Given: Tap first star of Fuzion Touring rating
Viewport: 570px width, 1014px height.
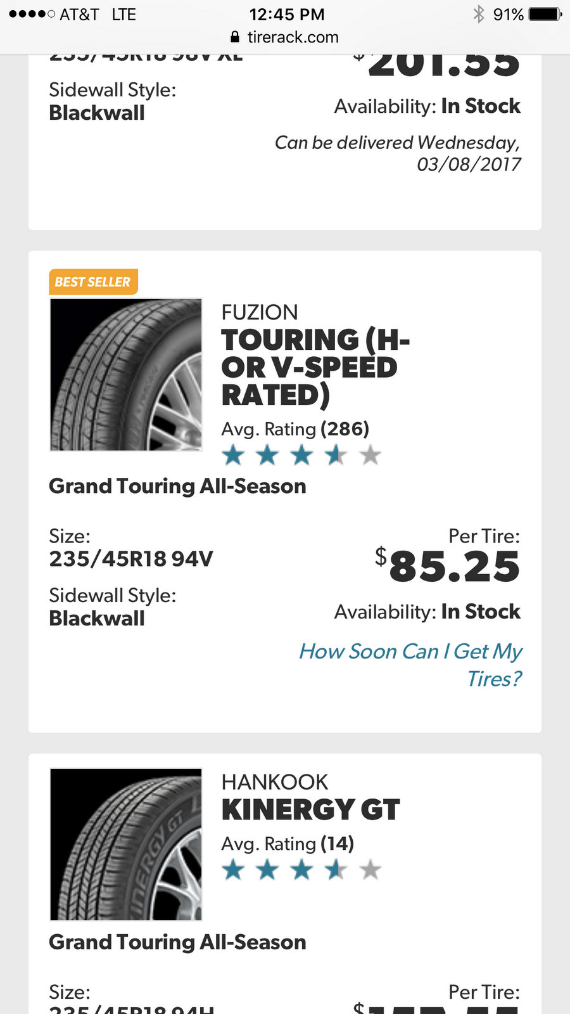Looking at the screenshot, I should coord(233,454).
